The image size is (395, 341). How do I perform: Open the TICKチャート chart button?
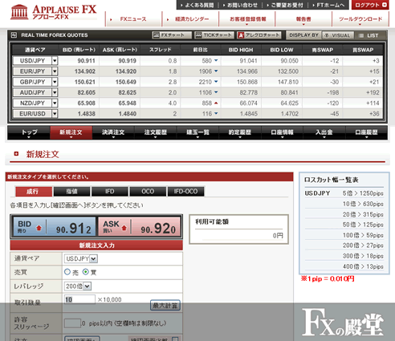(214, 35)
